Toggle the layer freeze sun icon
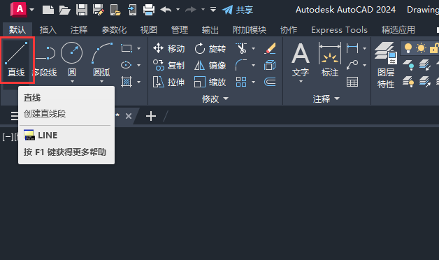The width and height of the screenshot is (439, 260). 421,48
